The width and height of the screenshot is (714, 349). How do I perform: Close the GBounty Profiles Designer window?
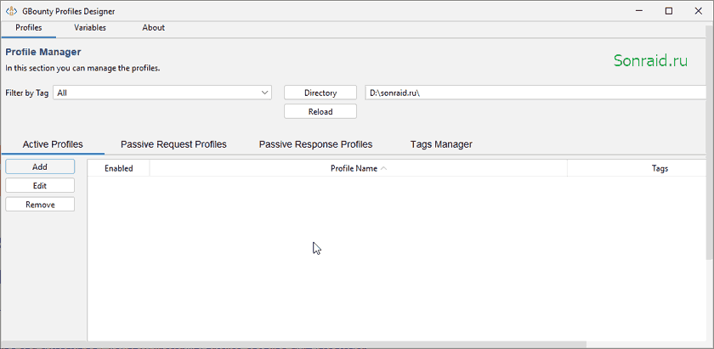click(698, 11)
